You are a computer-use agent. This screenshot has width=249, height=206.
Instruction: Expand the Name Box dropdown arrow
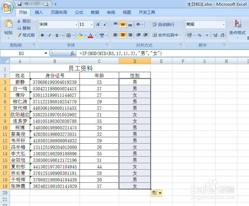pos(46,53)
